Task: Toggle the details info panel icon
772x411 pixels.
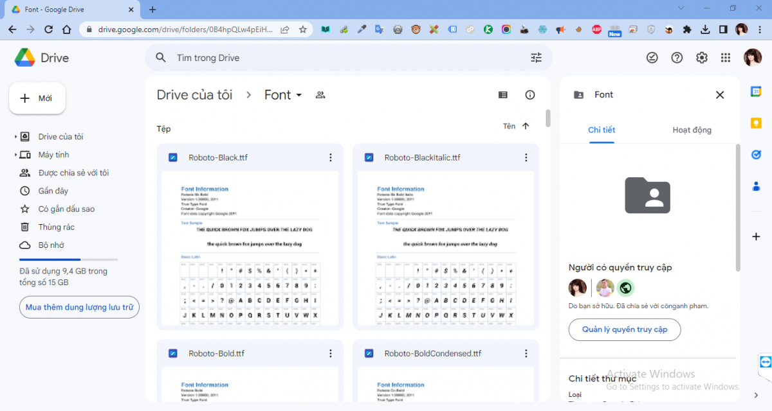Action: point(530,95)
